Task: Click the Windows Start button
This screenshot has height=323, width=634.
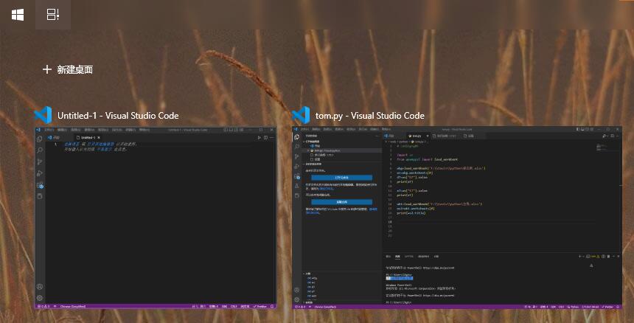Action: tap(17, 15)
